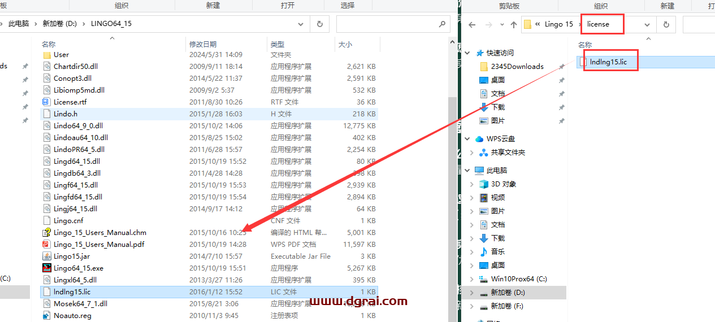Click the License.rtf document icon
Screen dimensions: 715x322
[47, 102]
